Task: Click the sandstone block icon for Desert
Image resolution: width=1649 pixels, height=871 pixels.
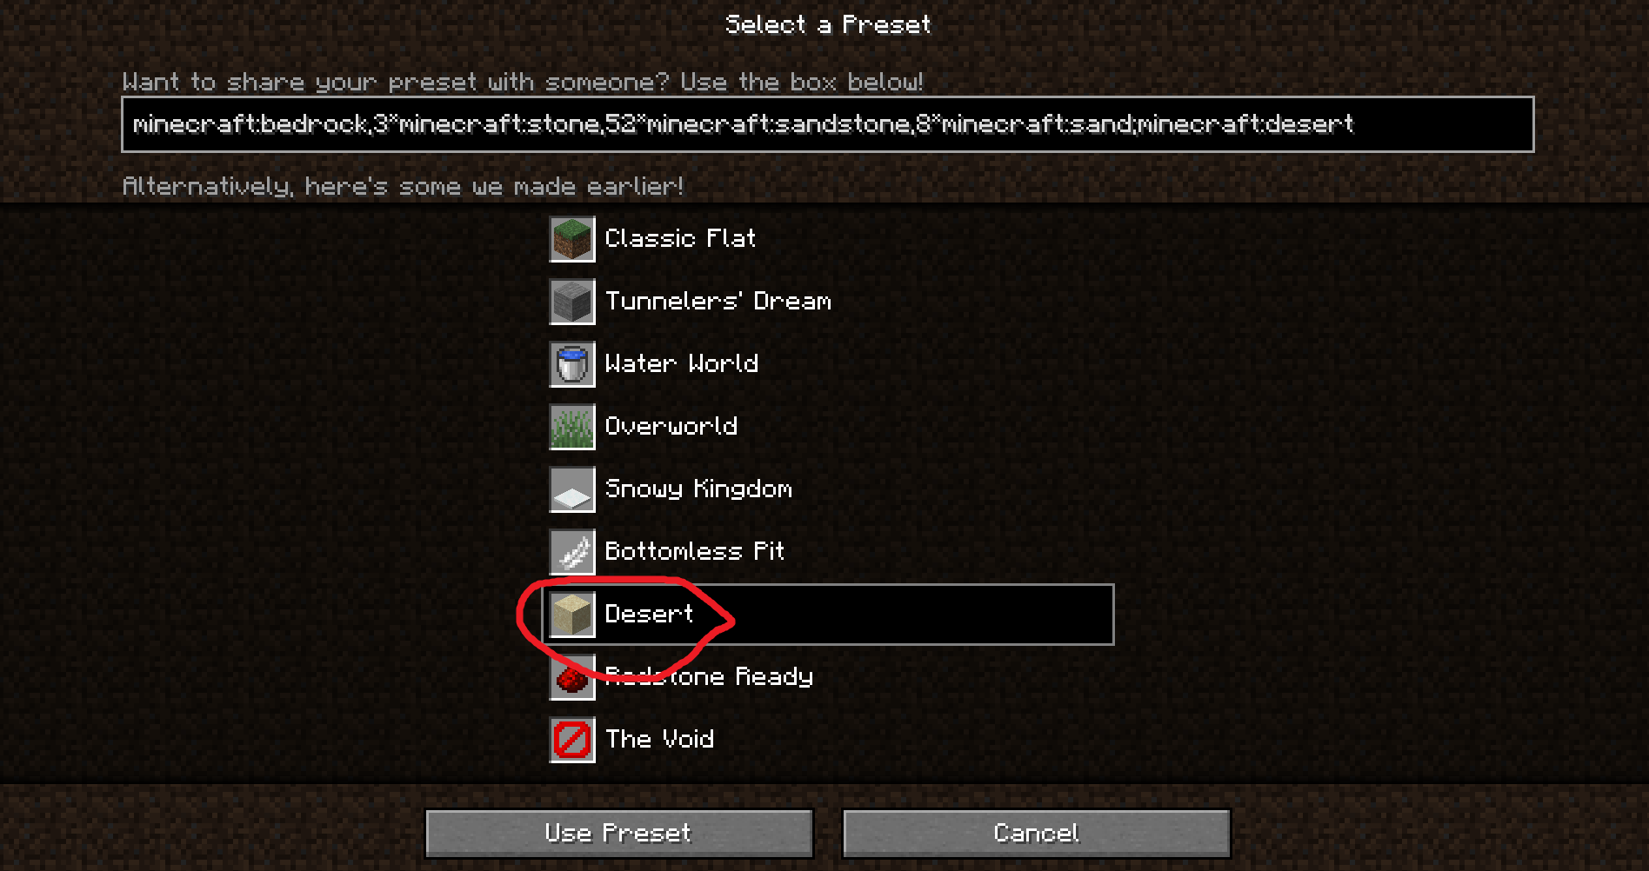Action: (572, 615)
